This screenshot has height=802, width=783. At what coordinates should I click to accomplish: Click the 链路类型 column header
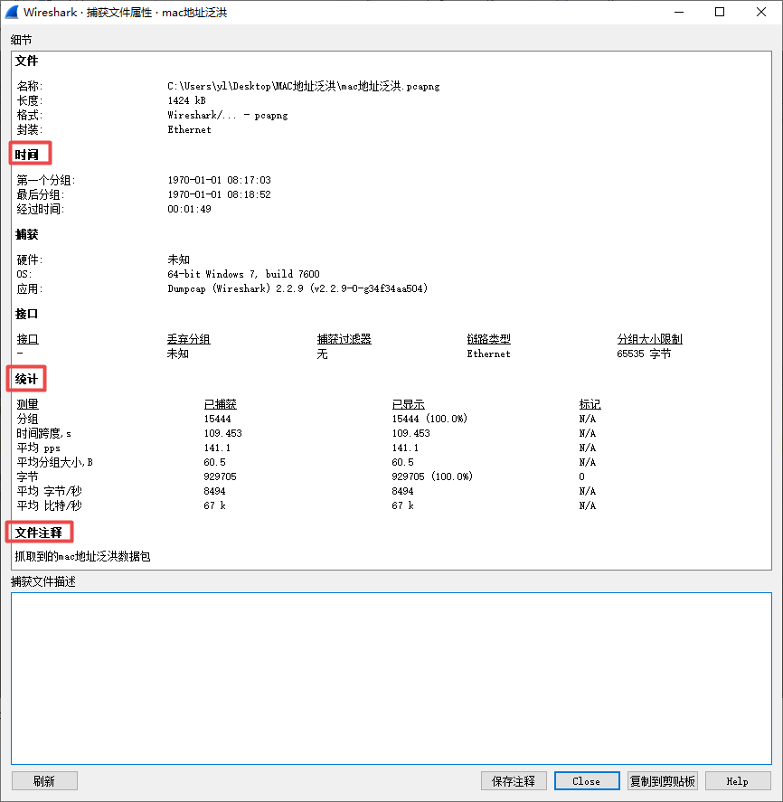coord(488,338)
